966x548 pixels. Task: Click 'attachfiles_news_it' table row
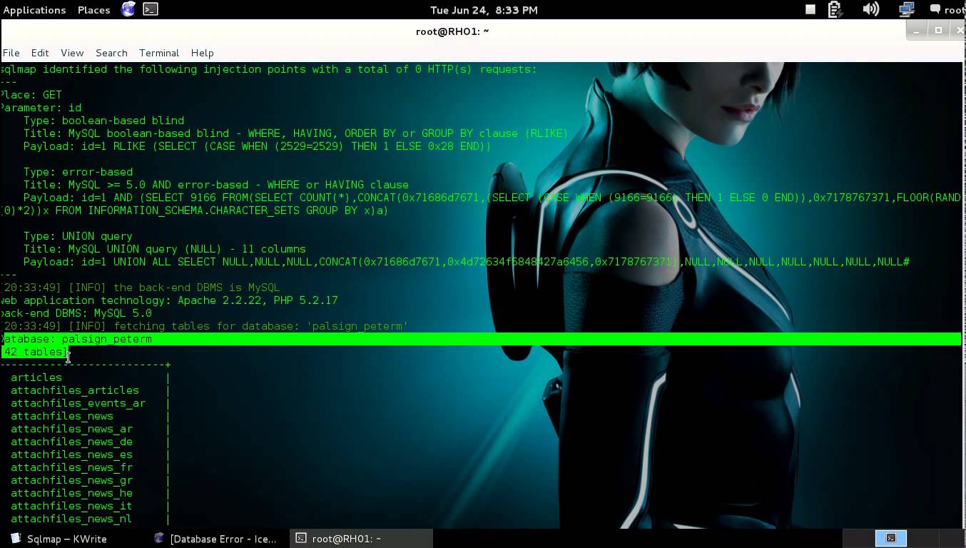(x=71, y=506)
